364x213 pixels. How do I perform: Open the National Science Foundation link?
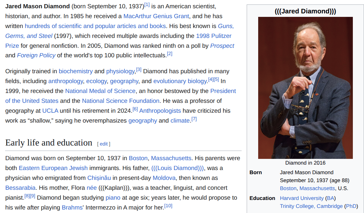point(120,101)
